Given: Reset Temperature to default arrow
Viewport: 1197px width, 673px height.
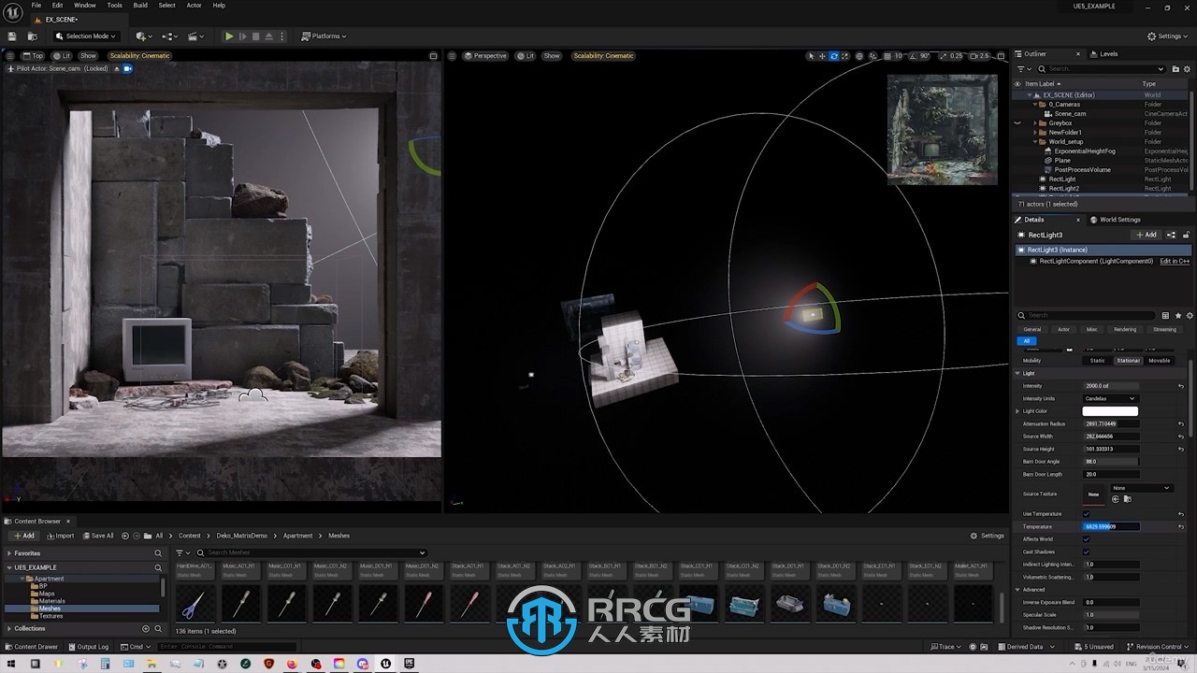Looking at the screenshot, I should [1181, 527].
